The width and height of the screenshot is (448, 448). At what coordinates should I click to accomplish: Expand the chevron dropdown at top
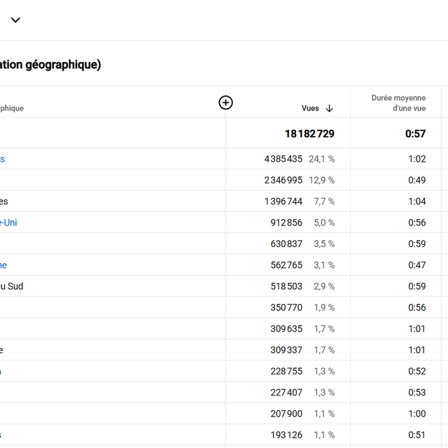(15, 20)
